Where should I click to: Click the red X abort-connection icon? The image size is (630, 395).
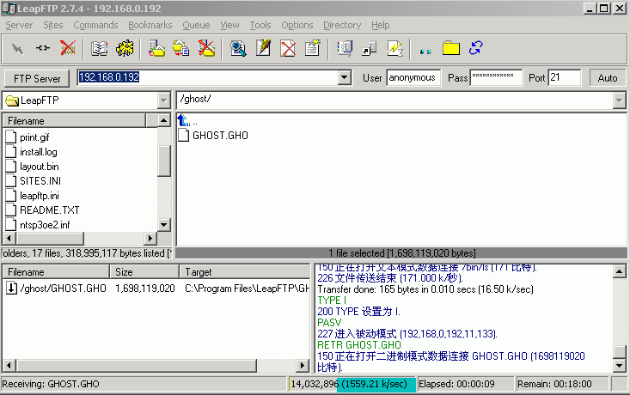click(x=68, y=48)
